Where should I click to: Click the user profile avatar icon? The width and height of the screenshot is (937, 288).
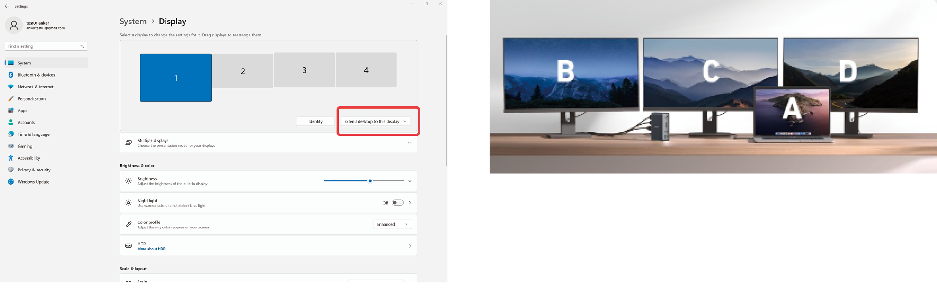coord(14,25)
